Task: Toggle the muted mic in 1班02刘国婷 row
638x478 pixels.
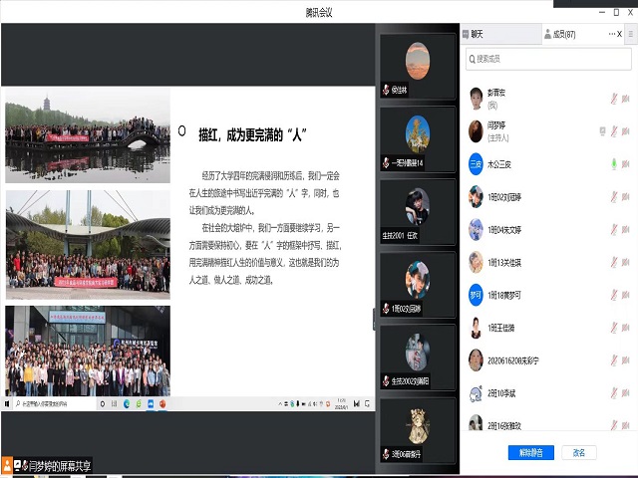Action: 614,197
